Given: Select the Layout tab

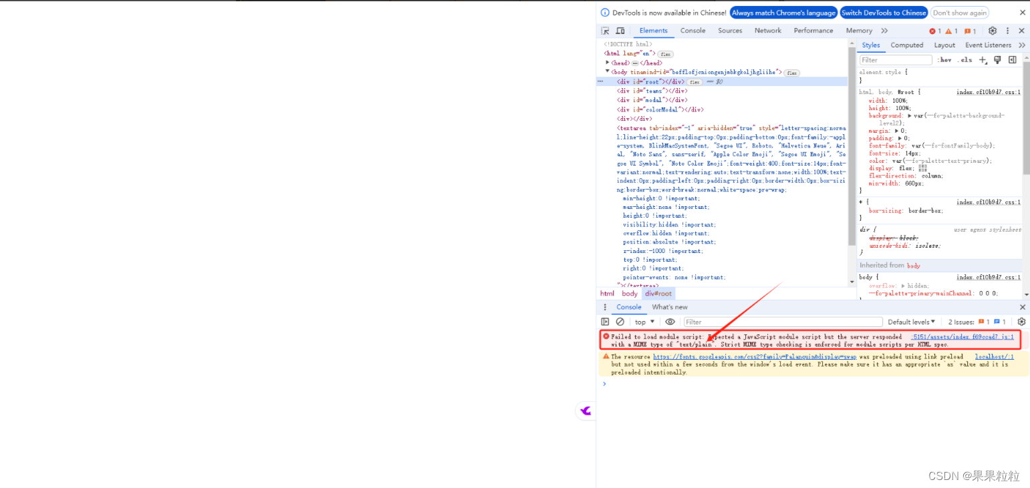Looking at the screenshot, I should (944, 45).
